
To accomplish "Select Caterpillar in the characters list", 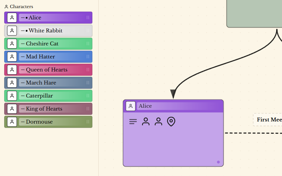I will [39, 96].
